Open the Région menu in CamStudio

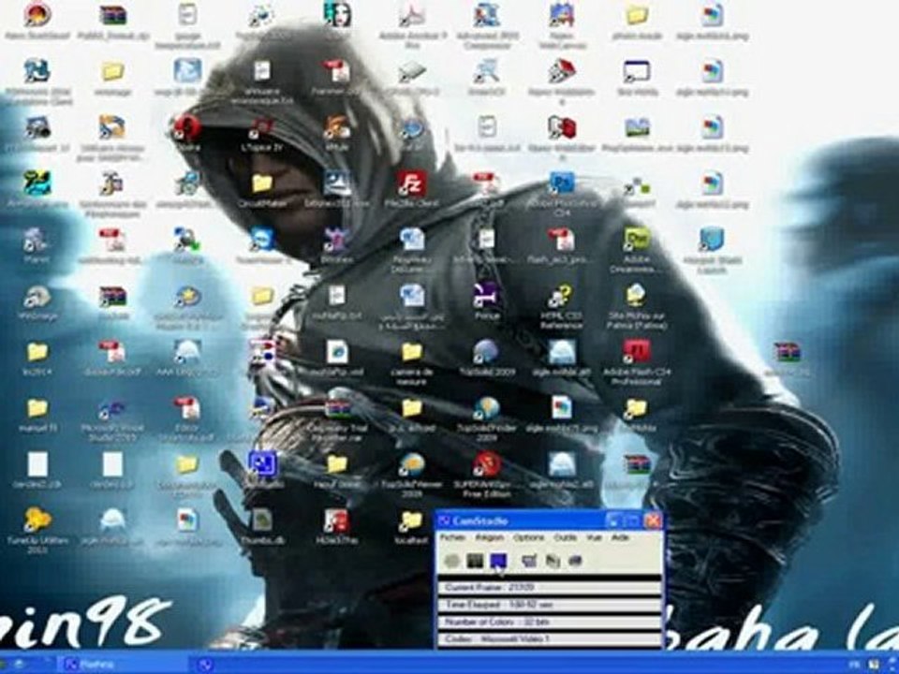tap(489, 538)
